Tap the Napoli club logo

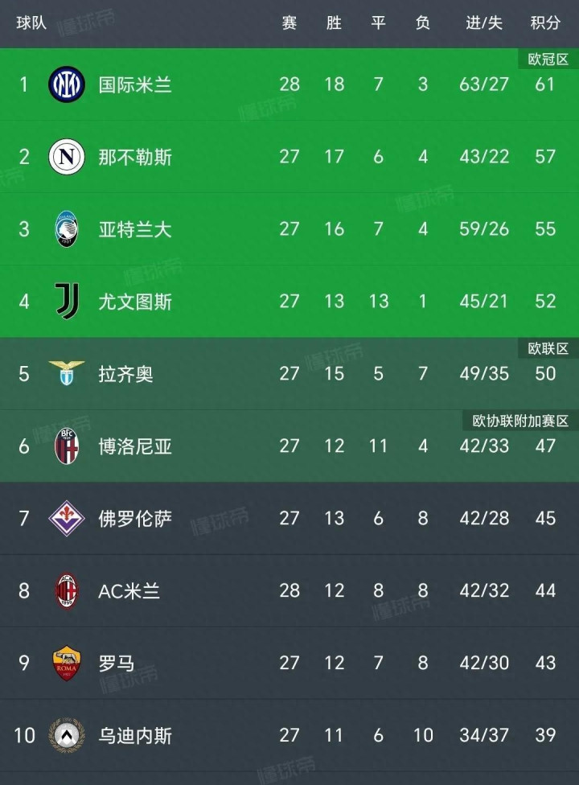(x=67, y=157)
